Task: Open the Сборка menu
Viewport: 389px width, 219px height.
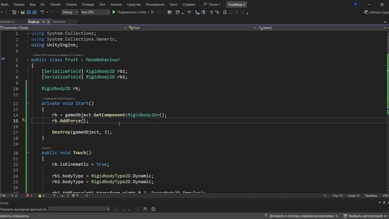Action: pyautogui.click(x=71, y=4)
